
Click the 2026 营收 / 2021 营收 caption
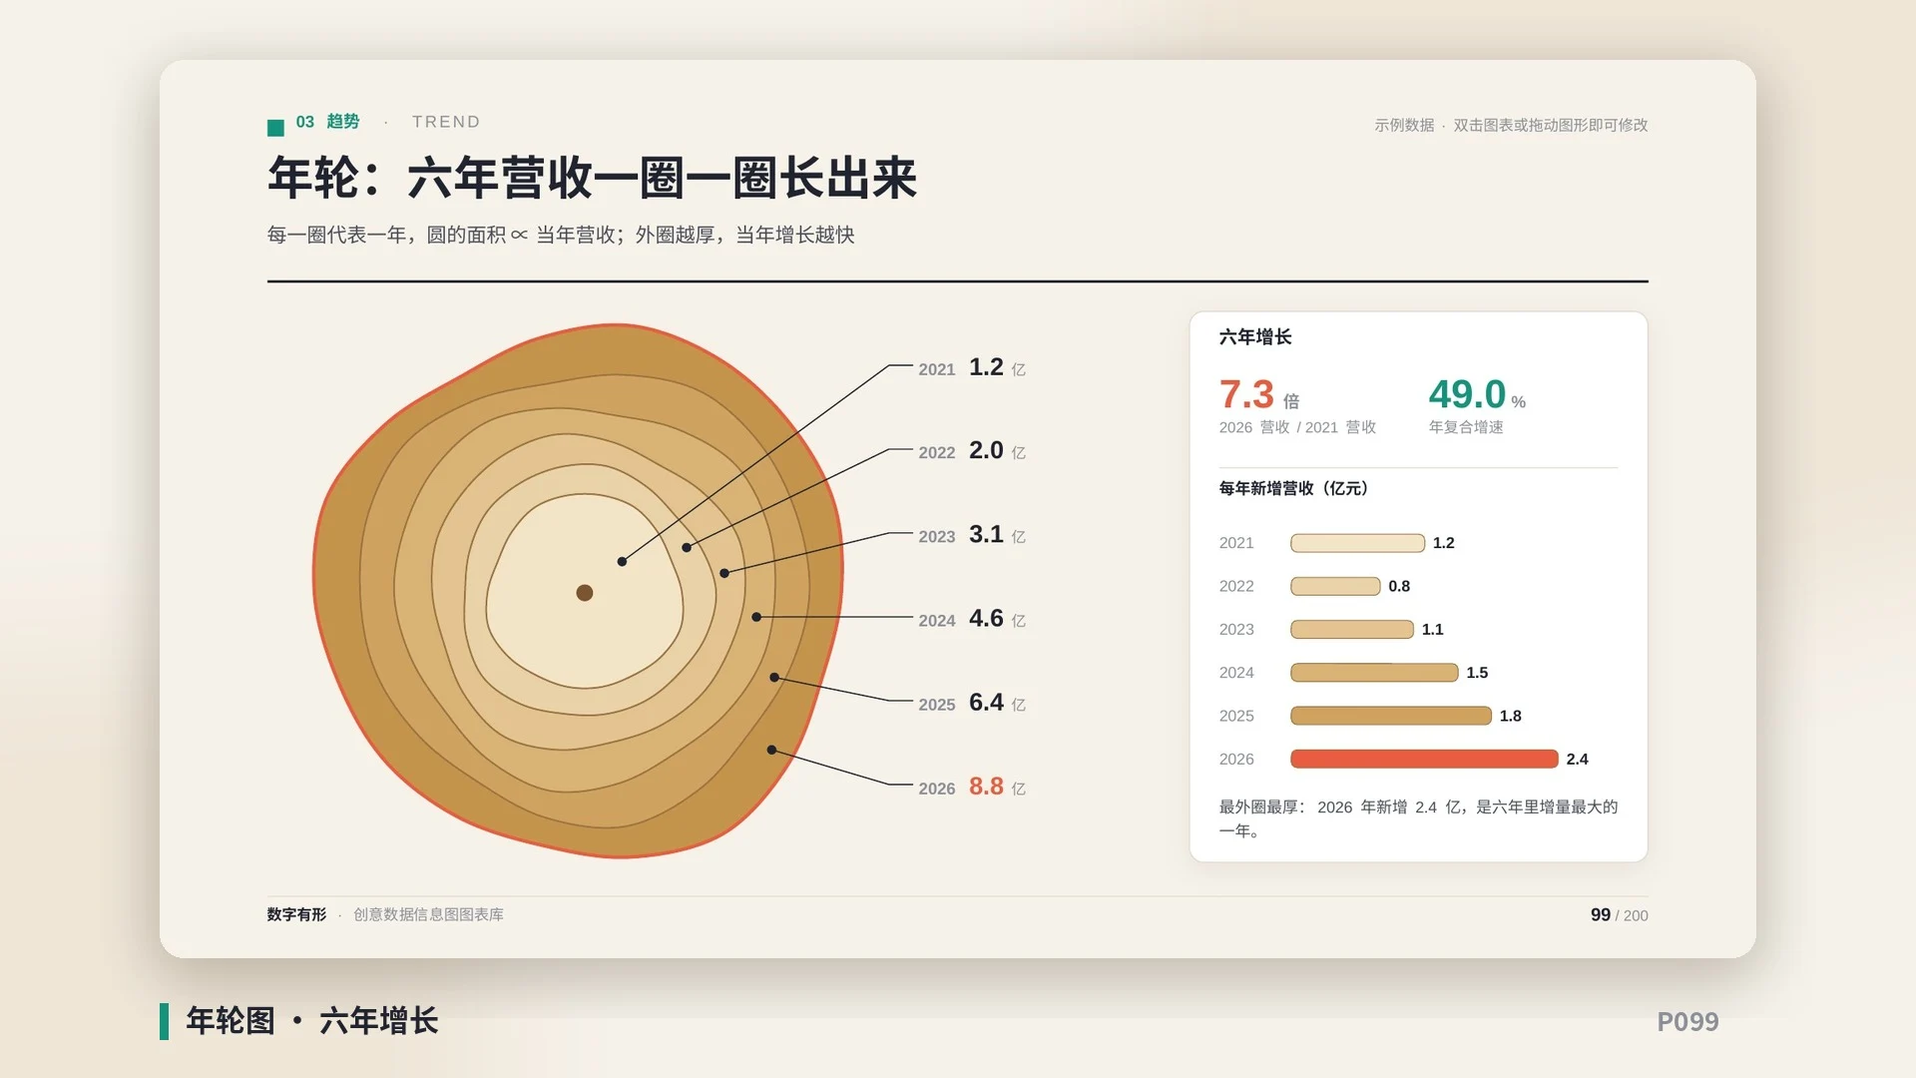[x=1297, y=427]
